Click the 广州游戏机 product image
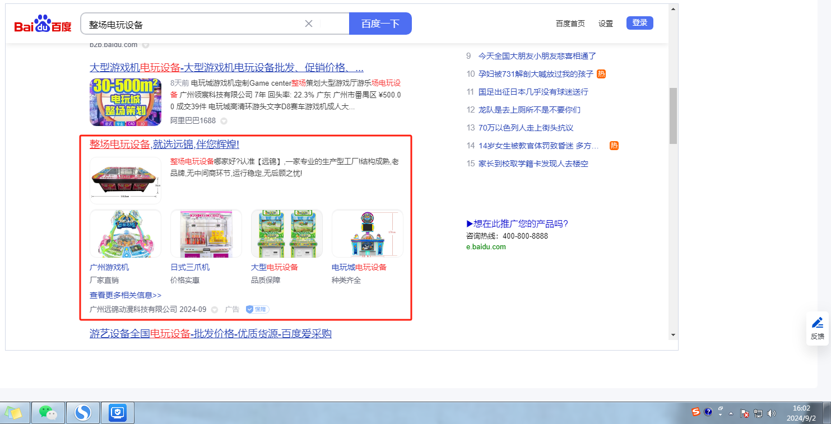 (126, 234)
